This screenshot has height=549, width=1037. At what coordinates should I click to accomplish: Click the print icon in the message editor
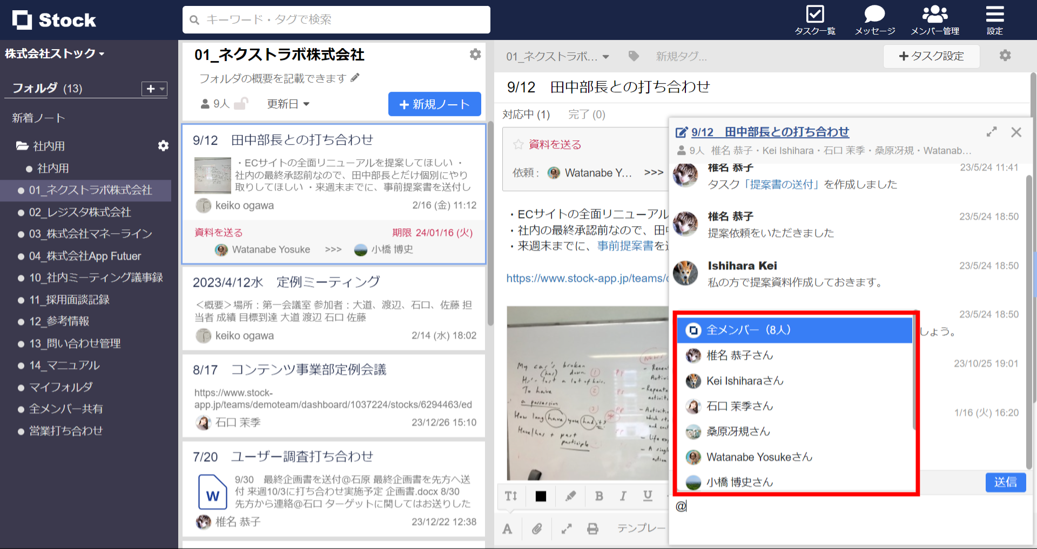point(592,528)
